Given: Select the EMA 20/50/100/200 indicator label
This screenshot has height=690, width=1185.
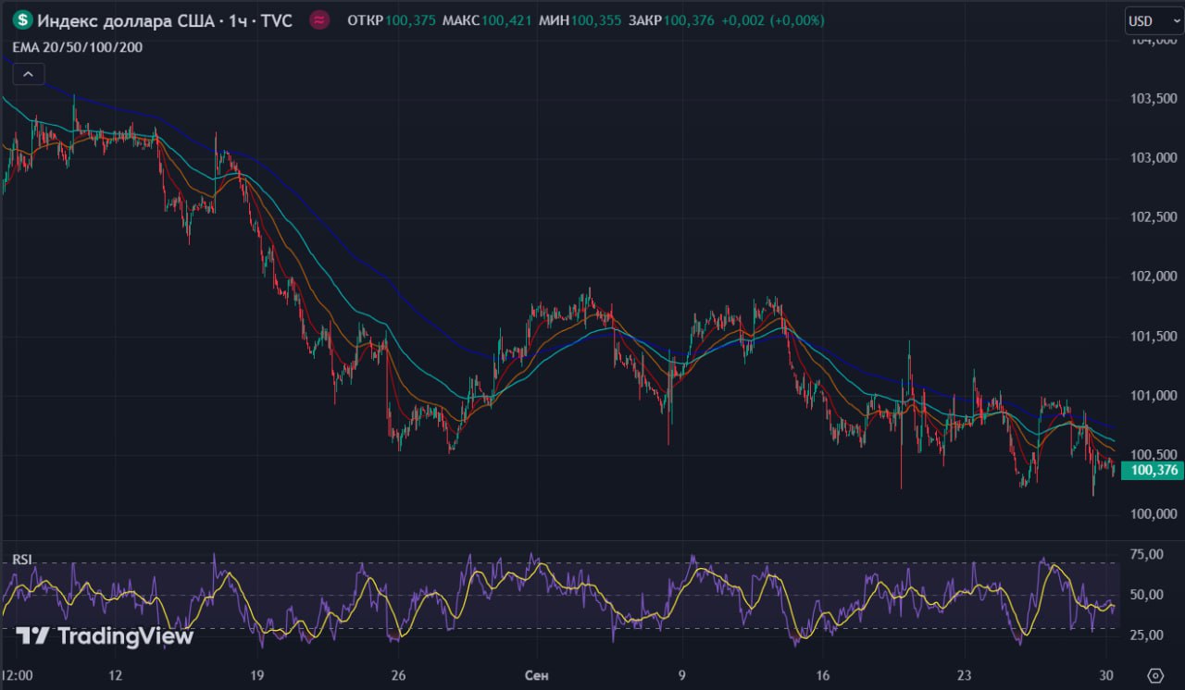Looking at the screenshot, I should pyautogui.click(x=78, y=47).
